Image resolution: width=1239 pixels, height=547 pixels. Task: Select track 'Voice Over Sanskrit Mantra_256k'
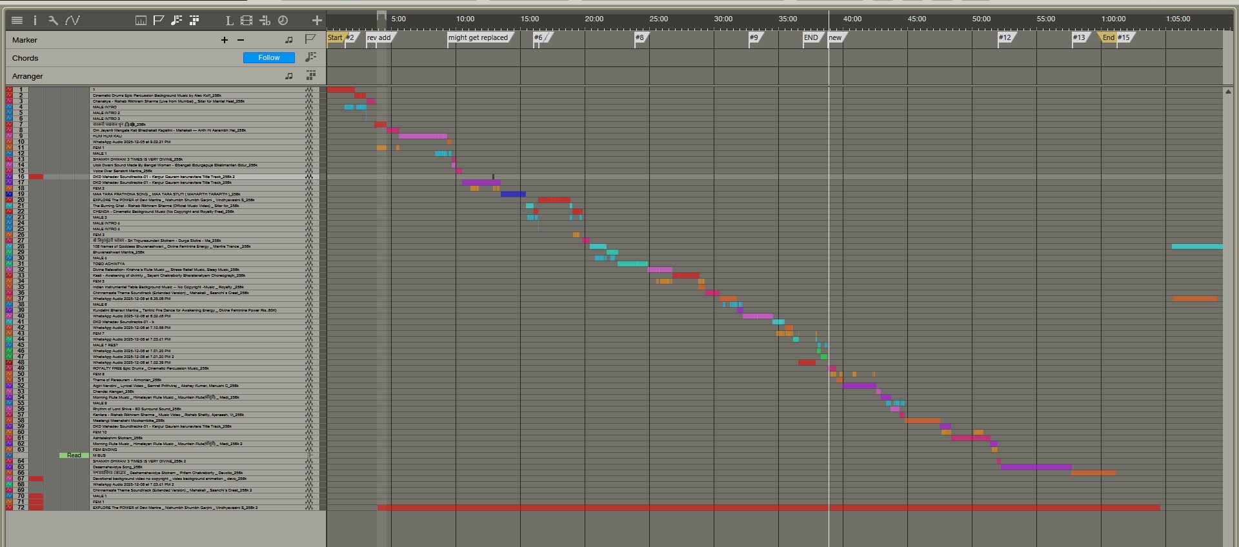[123, 171]
